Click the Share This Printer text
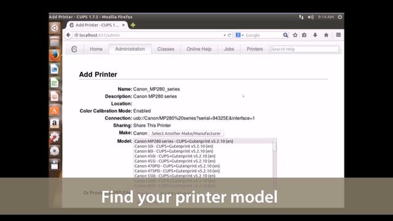Viewport: 393px width, 221px height. tap(152, 125)
